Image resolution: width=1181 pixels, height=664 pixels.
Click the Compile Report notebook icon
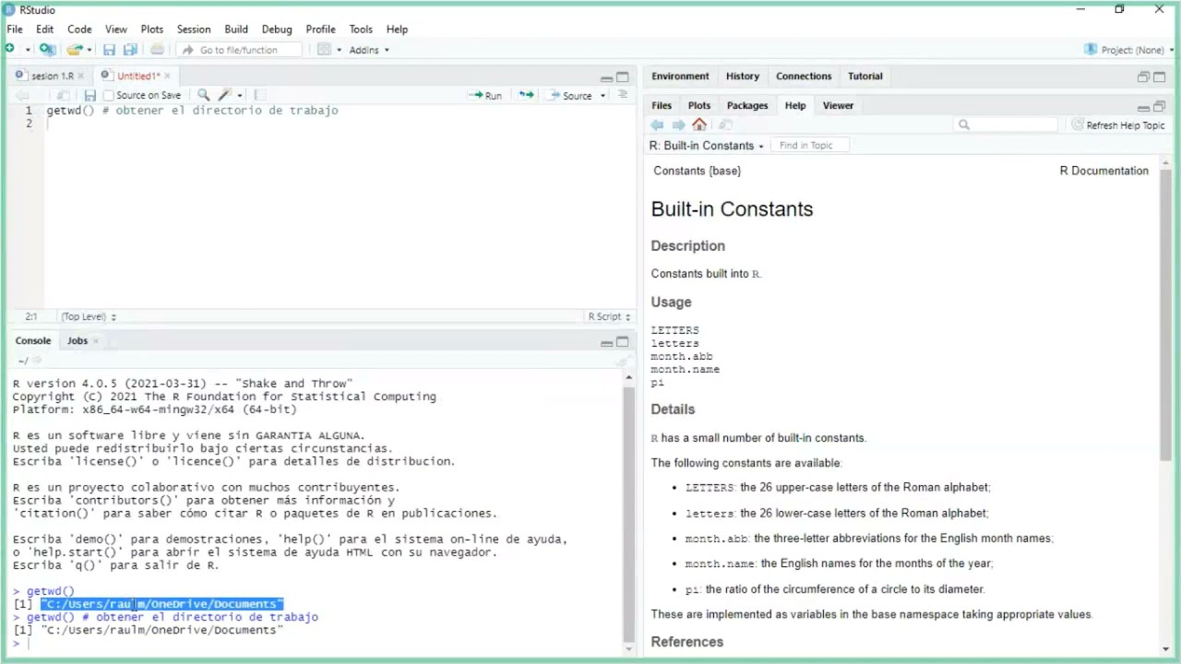tap(260, 95)
